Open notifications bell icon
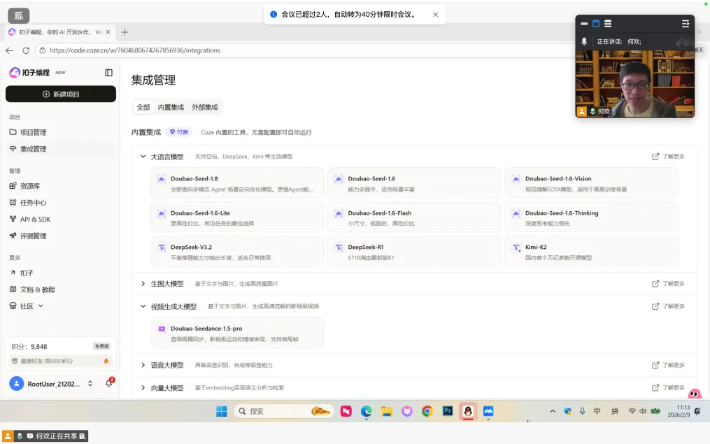 tap(108, 383)
